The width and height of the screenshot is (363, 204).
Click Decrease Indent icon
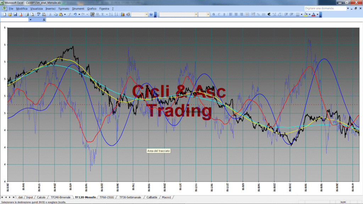286,14
